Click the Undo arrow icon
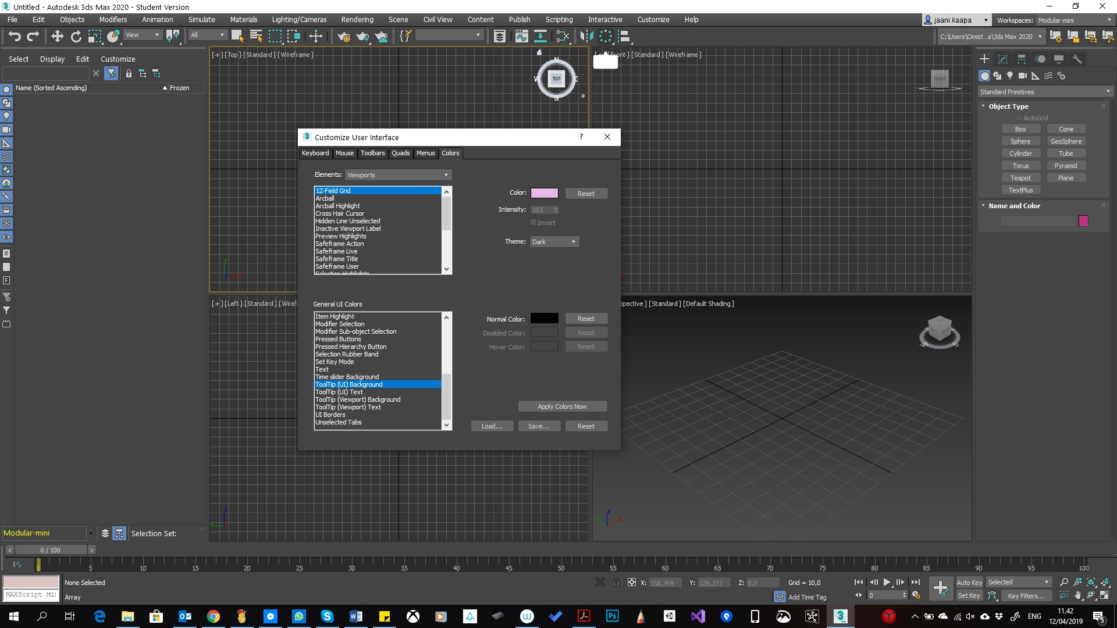 tap(15, 37)
